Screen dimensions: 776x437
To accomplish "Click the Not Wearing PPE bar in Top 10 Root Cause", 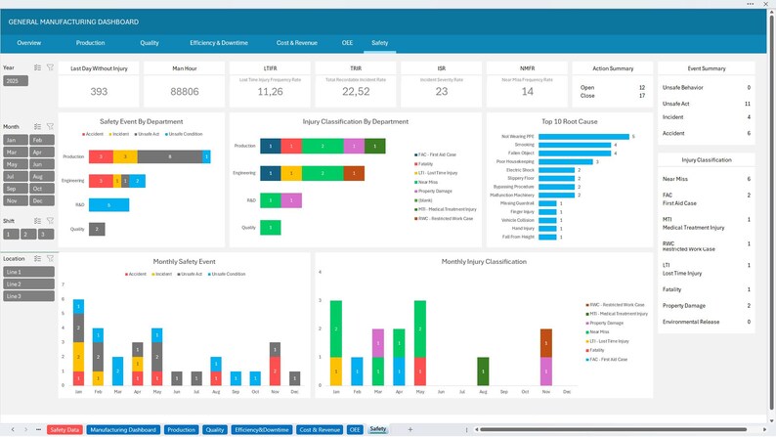I will (584, 137).
